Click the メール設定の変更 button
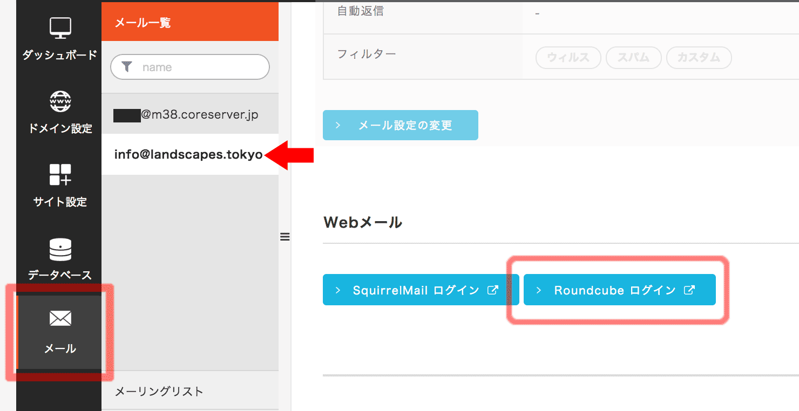The width and height of the screenshot is (799, 411). [x=401, y=125]
